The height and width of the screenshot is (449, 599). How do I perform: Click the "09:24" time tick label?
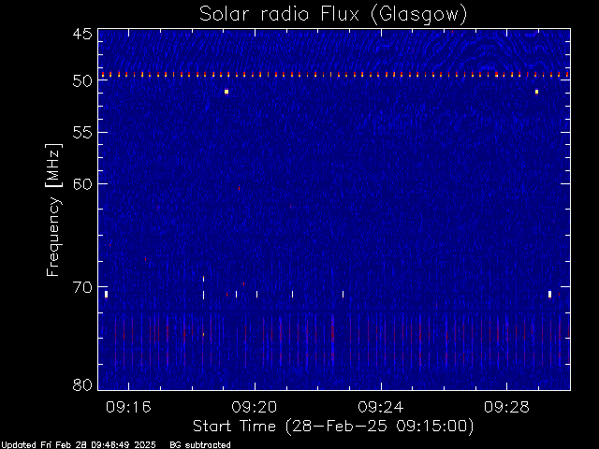pyautogui.click(x=381, y=407)
